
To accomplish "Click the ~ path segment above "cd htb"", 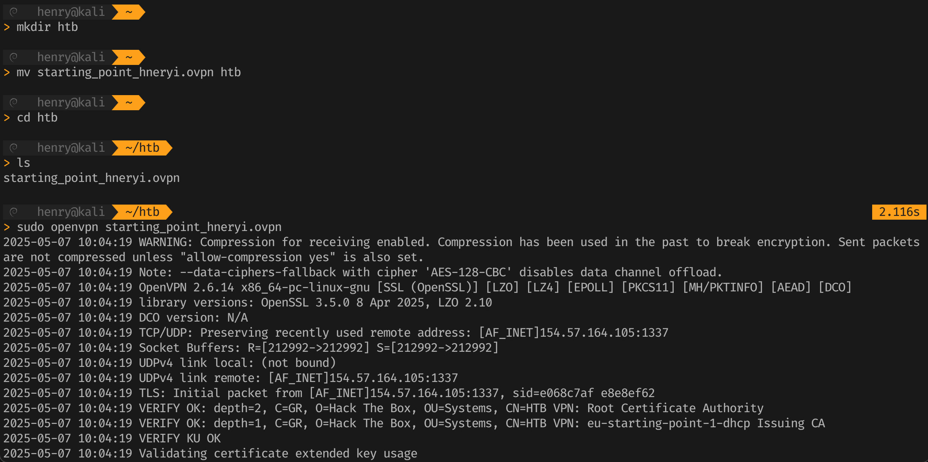I will (x=129, y=103).
